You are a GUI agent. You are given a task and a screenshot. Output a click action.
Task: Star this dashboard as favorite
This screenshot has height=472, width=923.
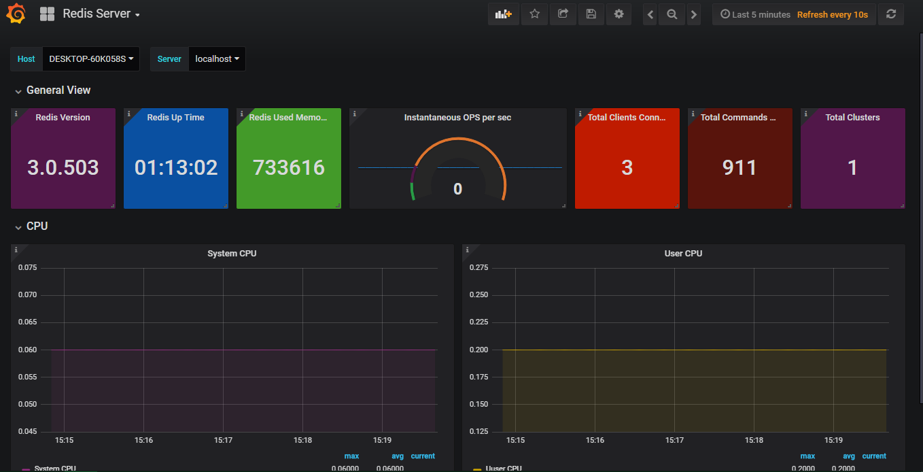coord(534,14)
